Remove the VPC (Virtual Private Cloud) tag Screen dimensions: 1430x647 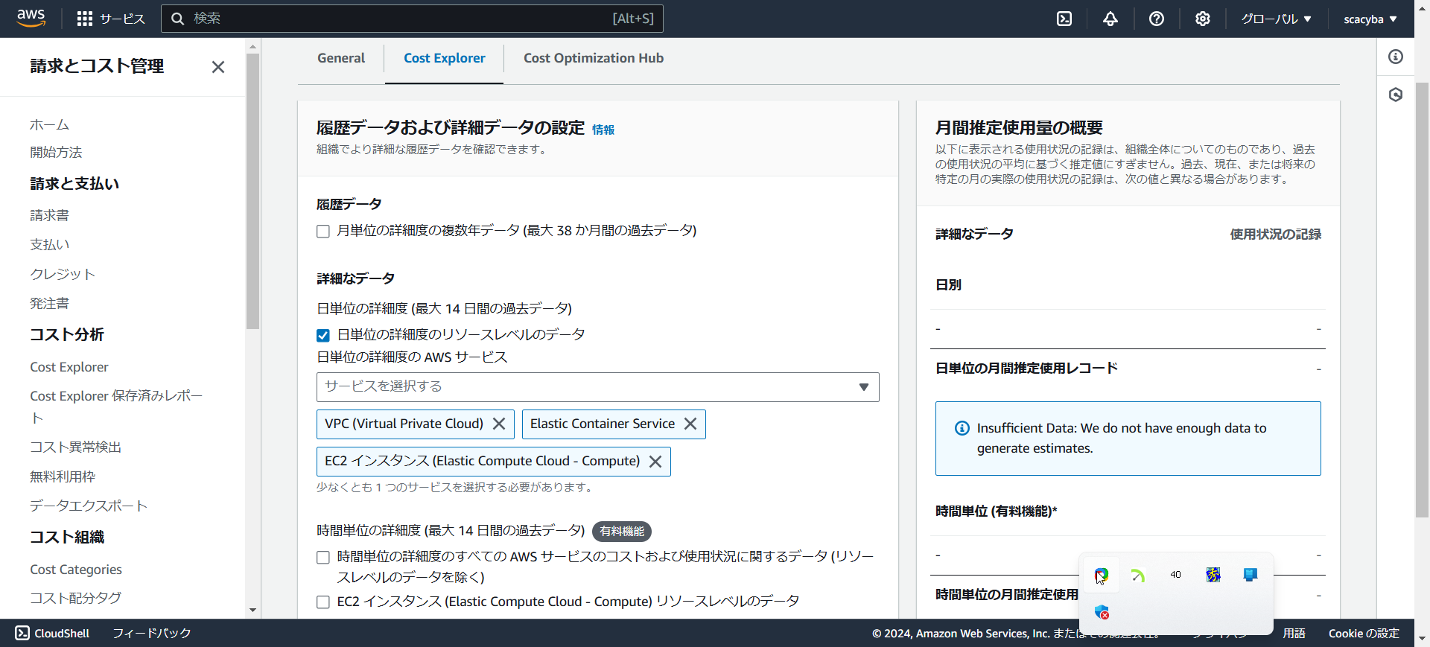tap(499, 424)
